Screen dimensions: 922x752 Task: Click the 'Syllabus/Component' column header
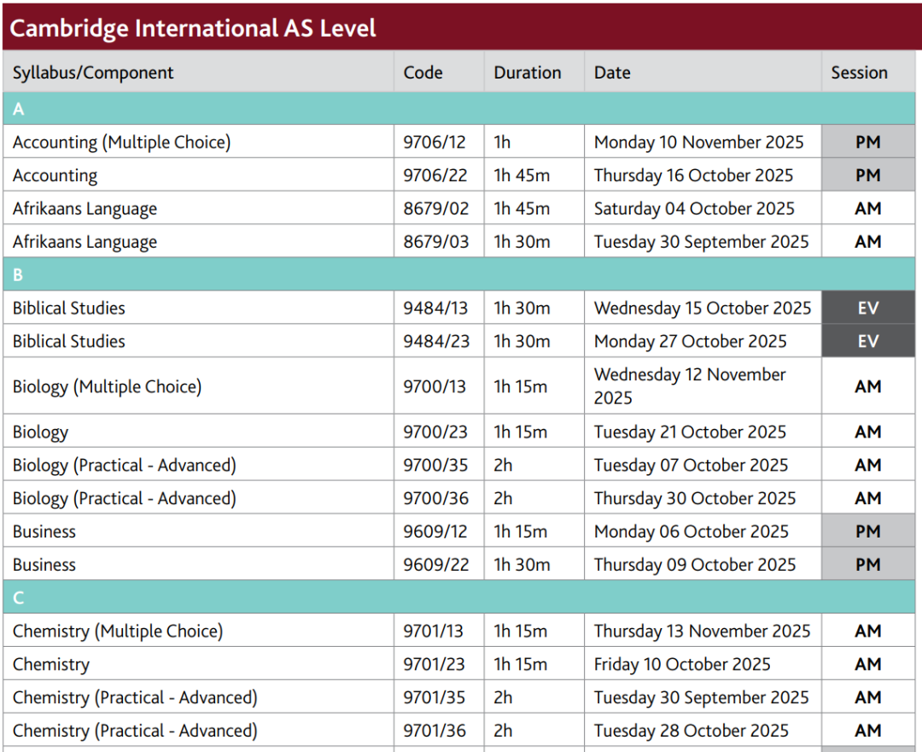[x=93, y=73]
